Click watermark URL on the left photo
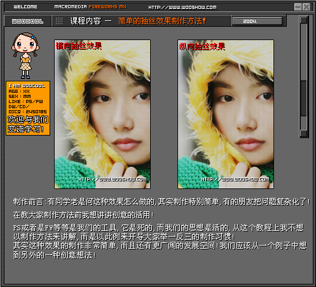Screen dimensions: 316x287 pyautogui.click(x=113, y=179)
